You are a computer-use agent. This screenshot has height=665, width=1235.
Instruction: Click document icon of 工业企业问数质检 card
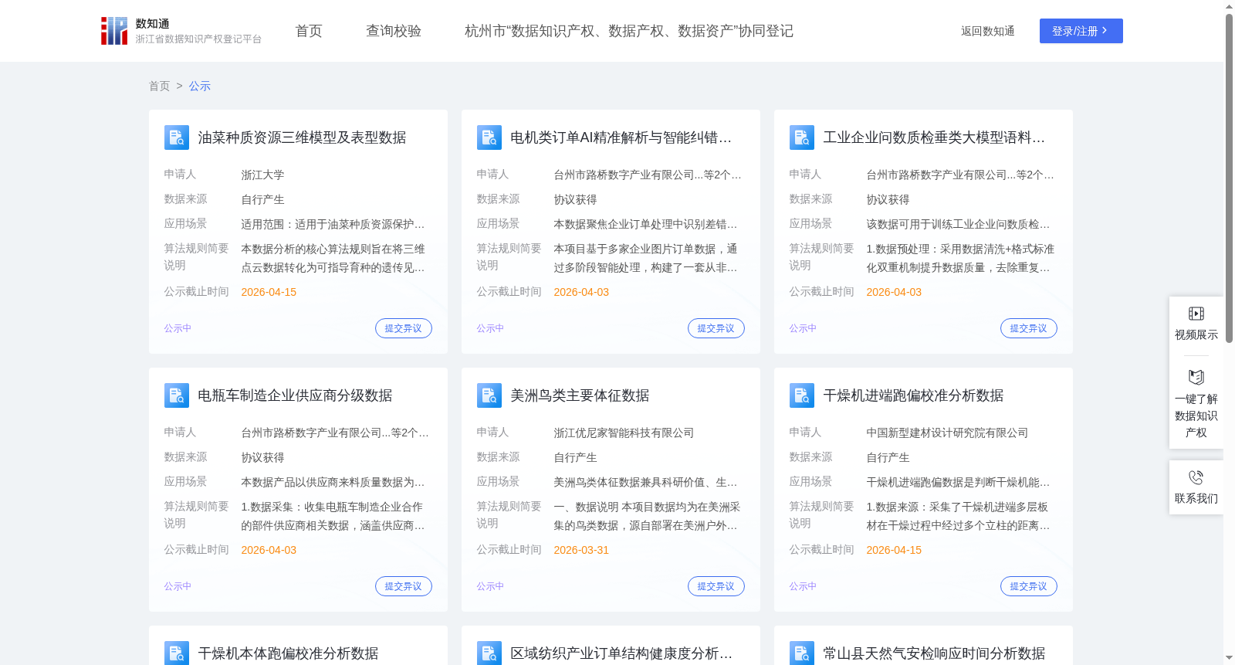coord(802,137)
